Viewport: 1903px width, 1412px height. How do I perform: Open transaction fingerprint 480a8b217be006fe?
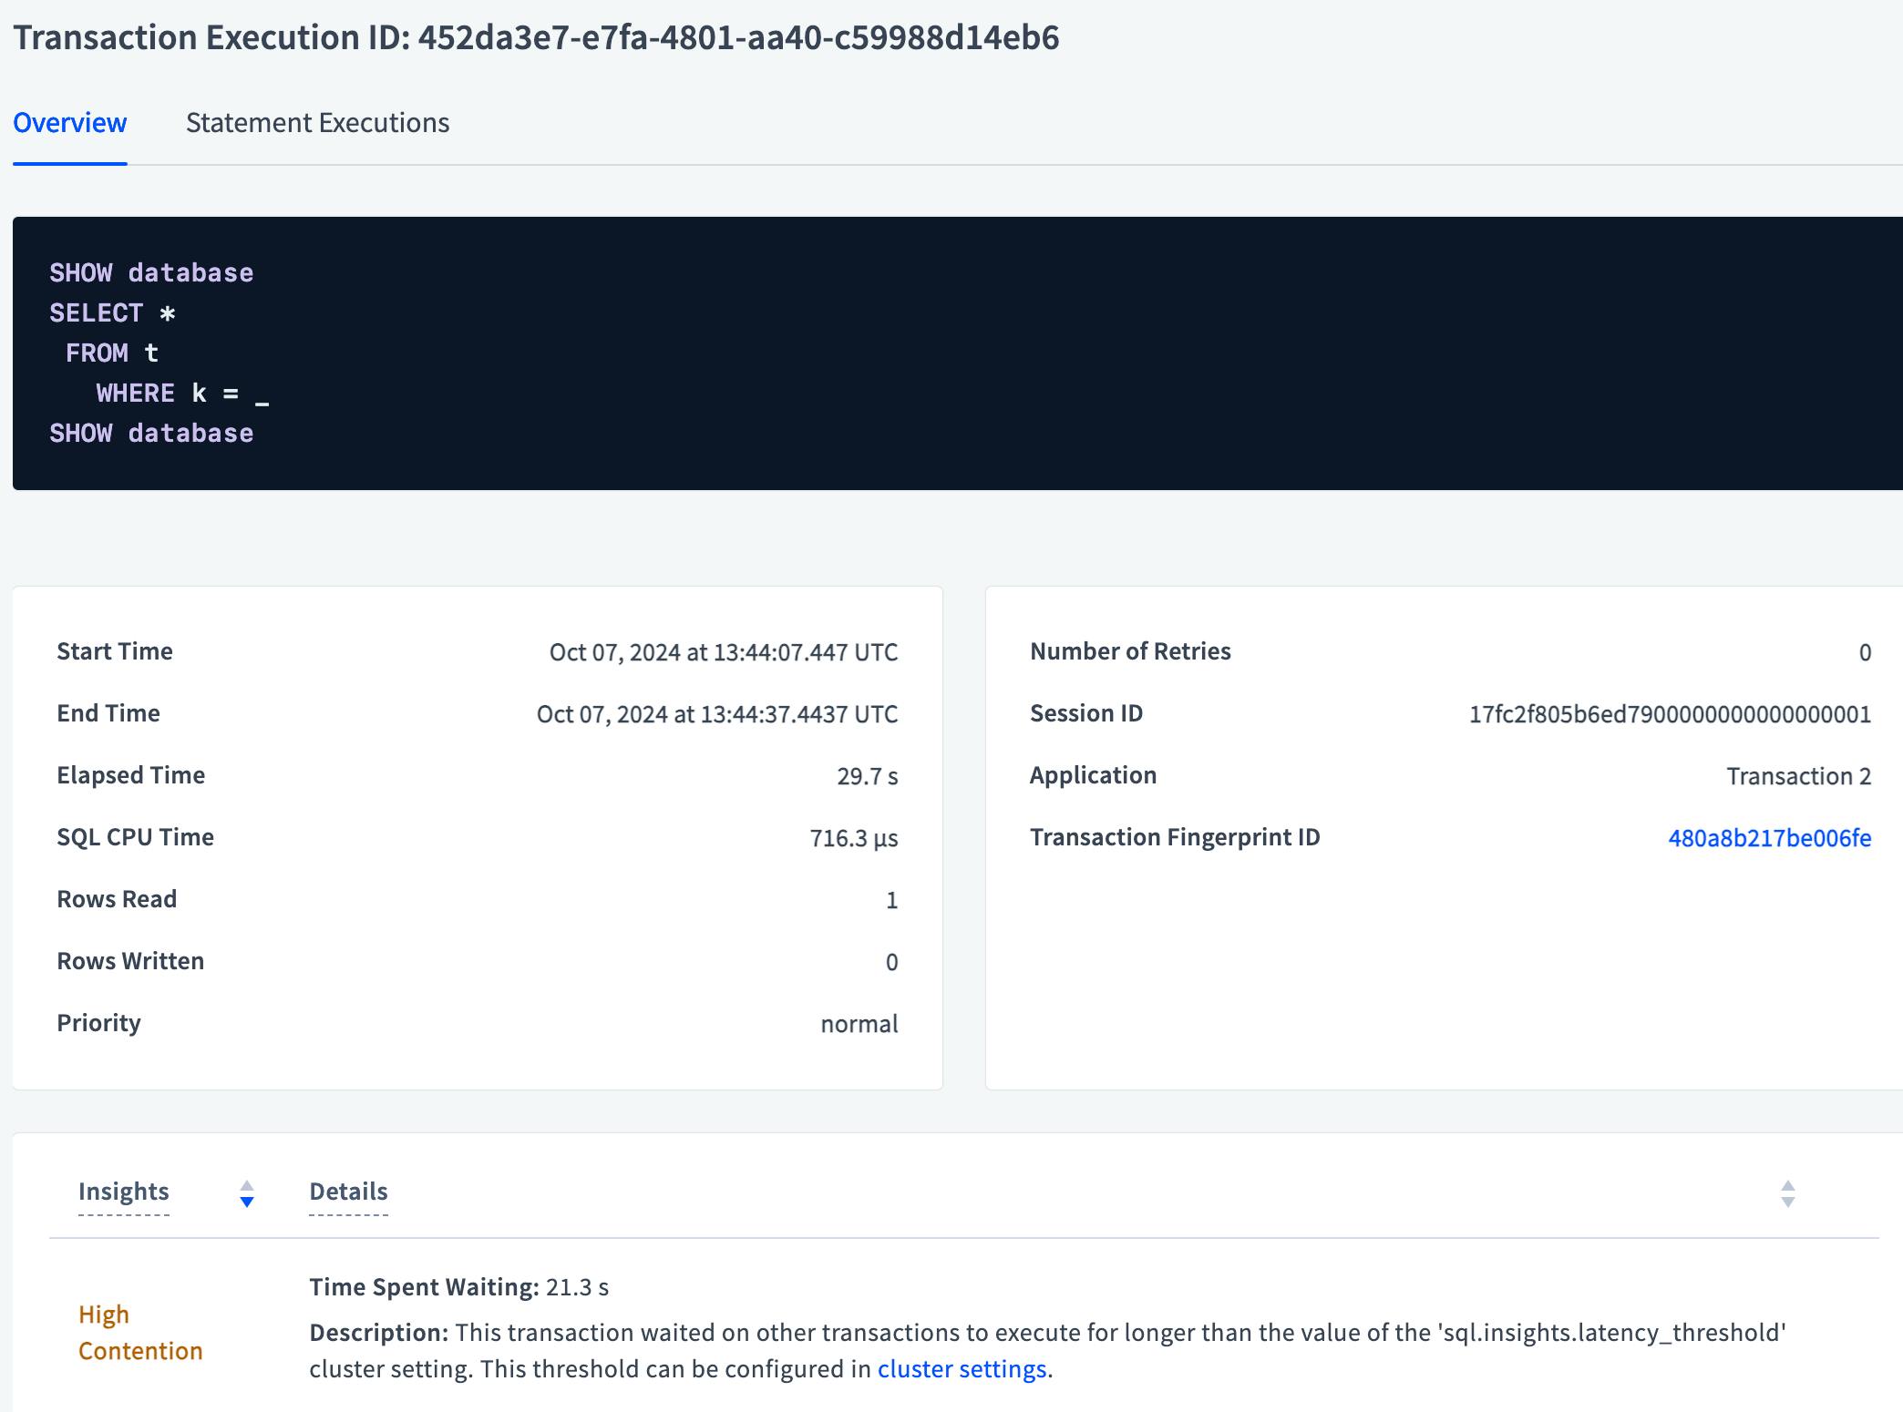[x=1769, y=838]
